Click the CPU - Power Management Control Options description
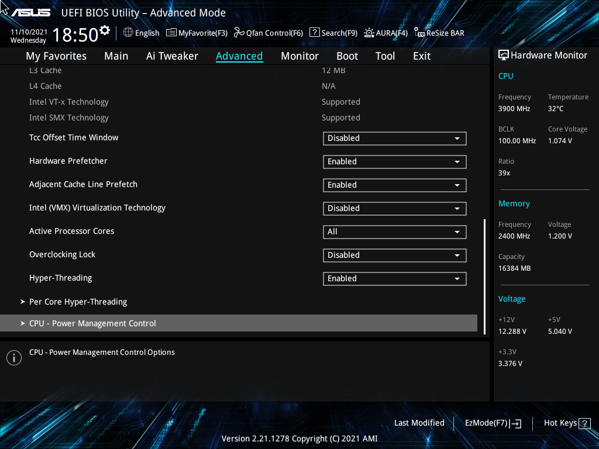Viewport: 599px width, 449px height. point(102,353)
